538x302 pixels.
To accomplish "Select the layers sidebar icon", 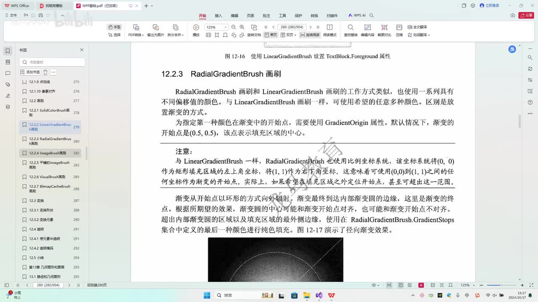I will coord(8,107).
